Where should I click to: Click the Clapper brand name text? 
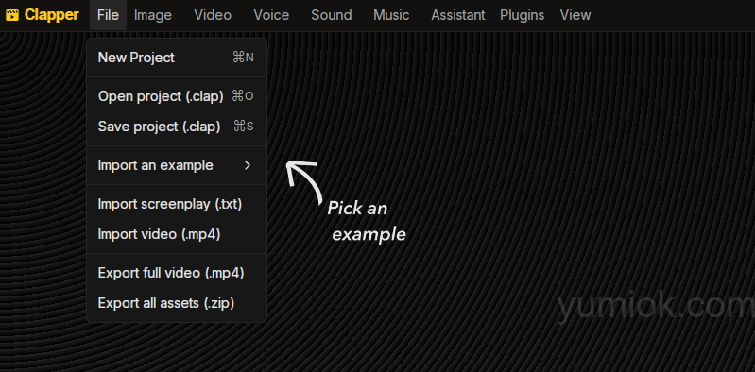pos(52,15)
